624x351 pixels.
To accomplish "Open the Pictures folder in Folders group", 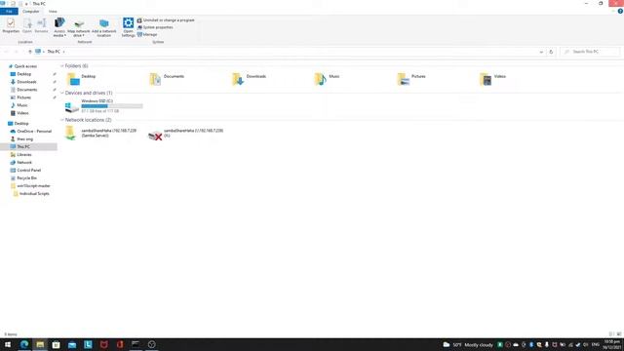I will pos(411,79).
